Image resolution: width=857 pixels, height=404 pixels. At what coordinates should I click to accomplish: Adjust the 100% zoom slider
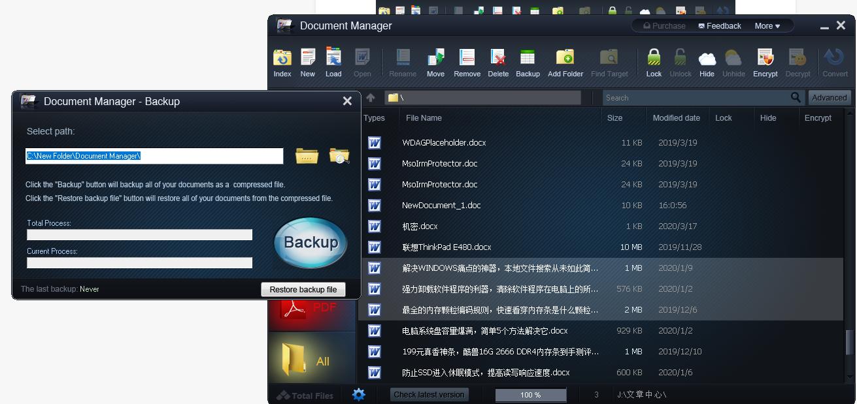[530, 394]
